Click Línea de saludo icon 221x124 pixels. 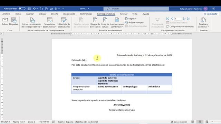click(105, 23)
